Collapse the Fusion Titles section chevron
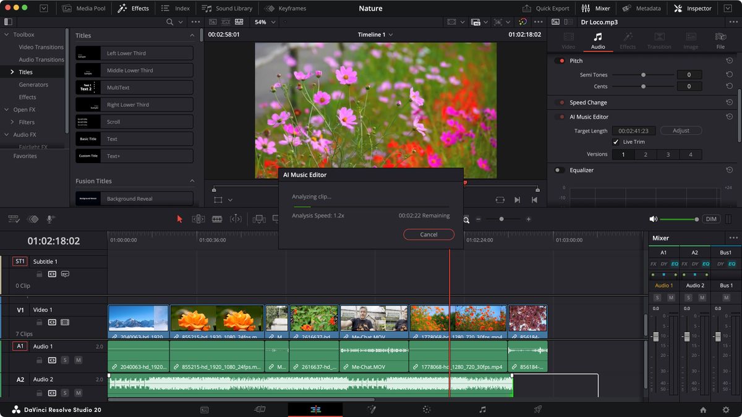The image size is (742, 417). pyautogui.click(x=192, y=181)
